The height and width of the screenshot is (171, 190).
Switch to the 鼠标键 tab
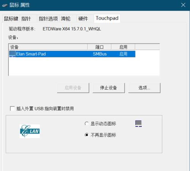(11, 19)
